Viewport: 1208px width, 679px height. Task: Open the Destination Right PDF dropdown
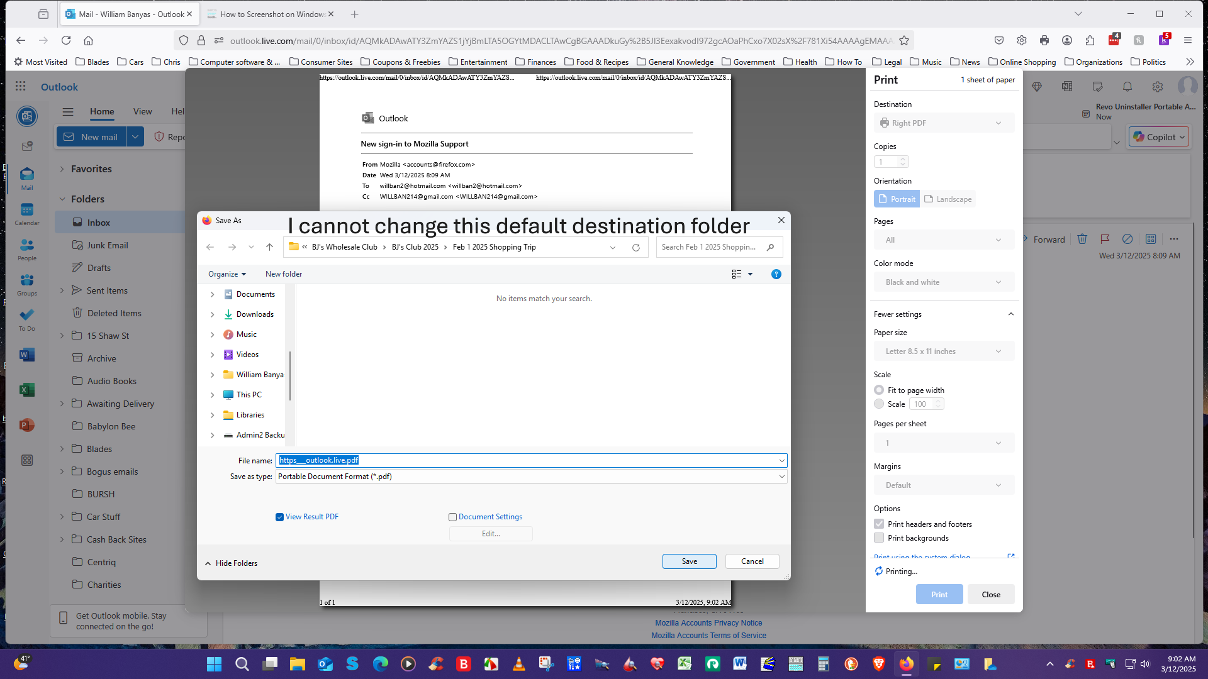click(944, 123)
